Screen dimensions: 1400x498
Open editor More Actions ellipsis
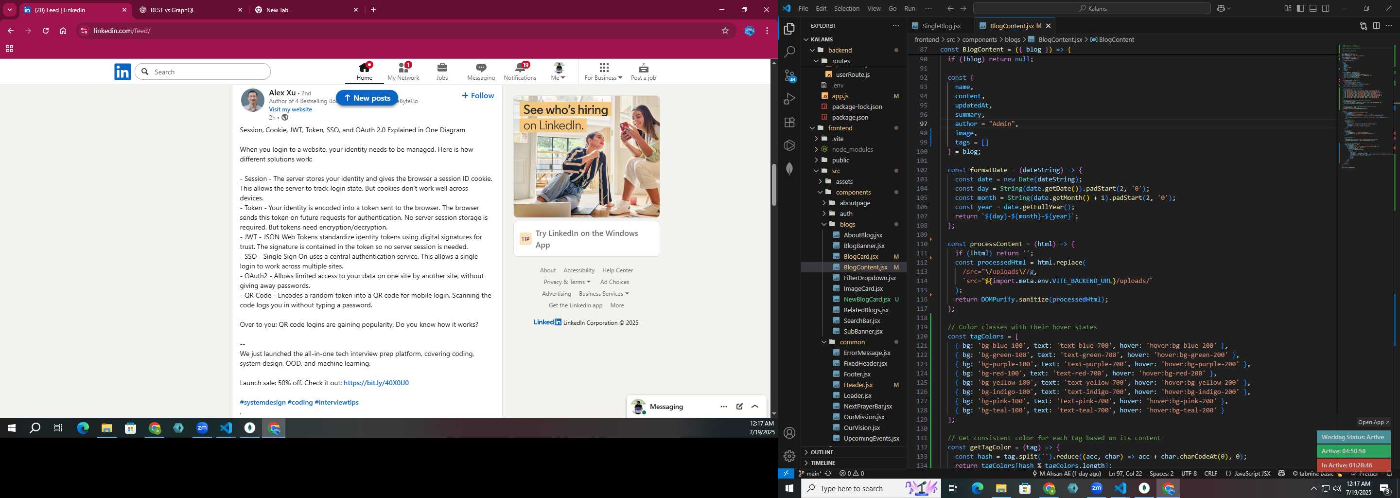pyautogui.click(x=1389, y=26)
